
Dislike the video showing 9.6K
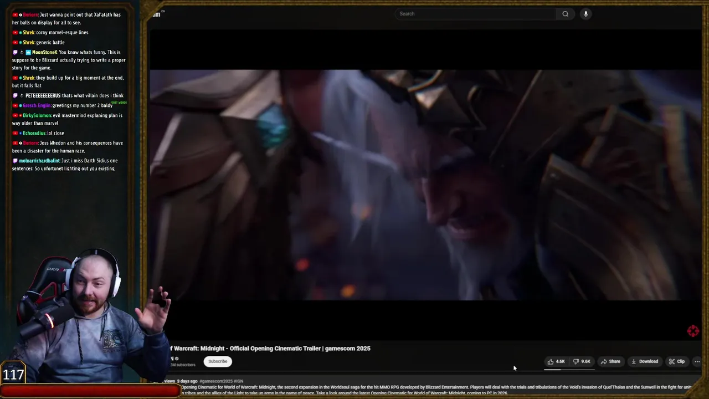582,361
